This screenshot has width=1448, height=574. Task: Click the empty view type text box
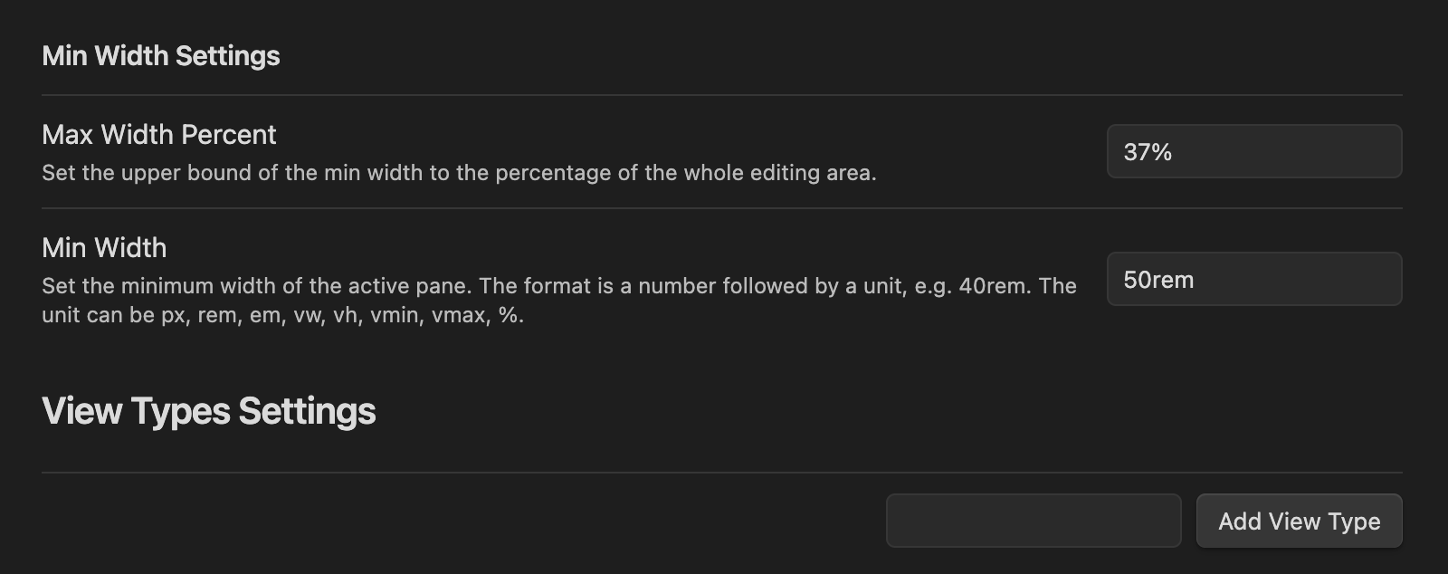pyautogui.click(x=1033, y=521)
